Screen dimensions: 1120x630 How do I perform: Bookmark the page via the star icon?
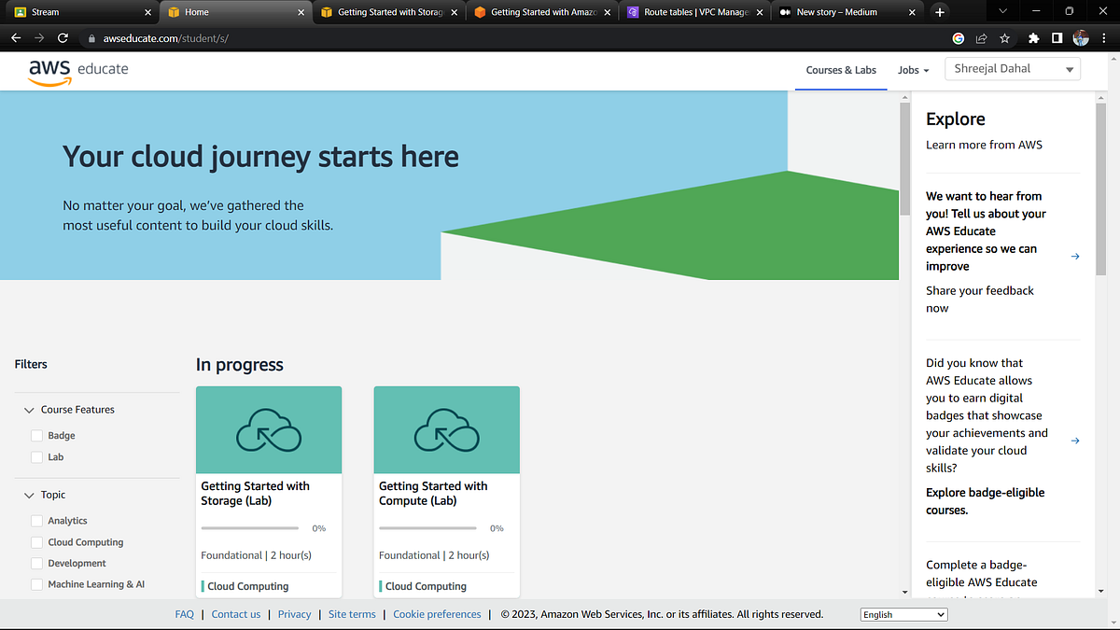pyautogui.click(x=1003, y=39)
